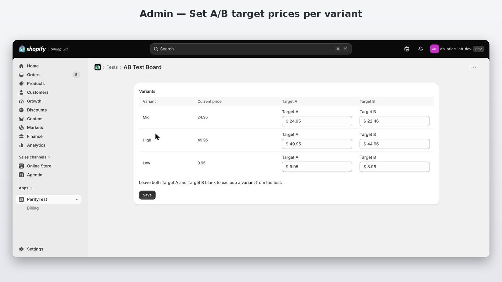Click the Tests breadcrumb link
The width and height of the screenshot is (502, 282).
pos(112,67)
